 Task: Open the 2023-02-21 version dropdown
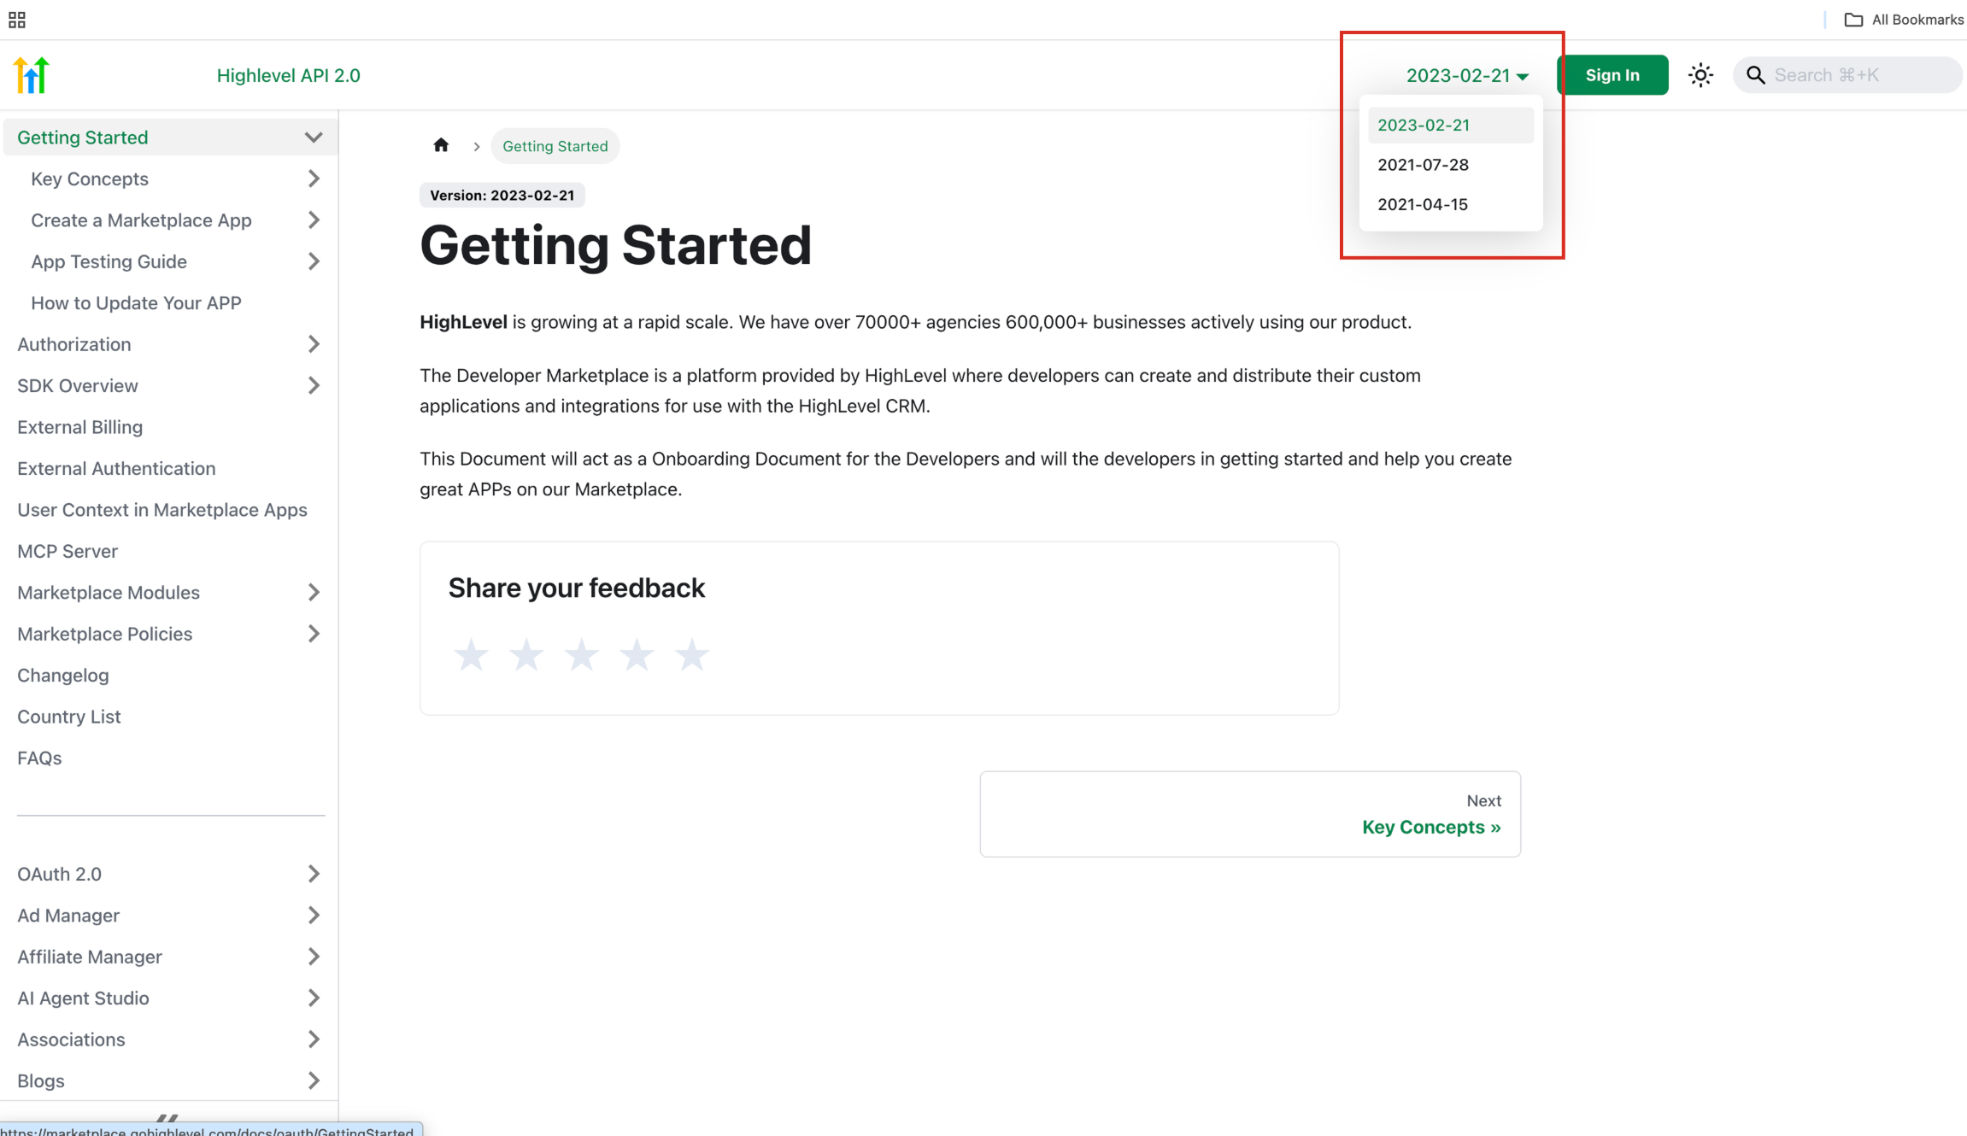tap(1467, 75)
